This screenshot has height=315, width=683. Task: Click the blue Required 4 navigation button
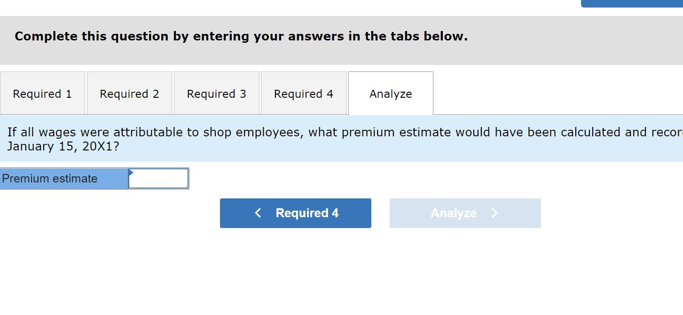coord(295,213)
